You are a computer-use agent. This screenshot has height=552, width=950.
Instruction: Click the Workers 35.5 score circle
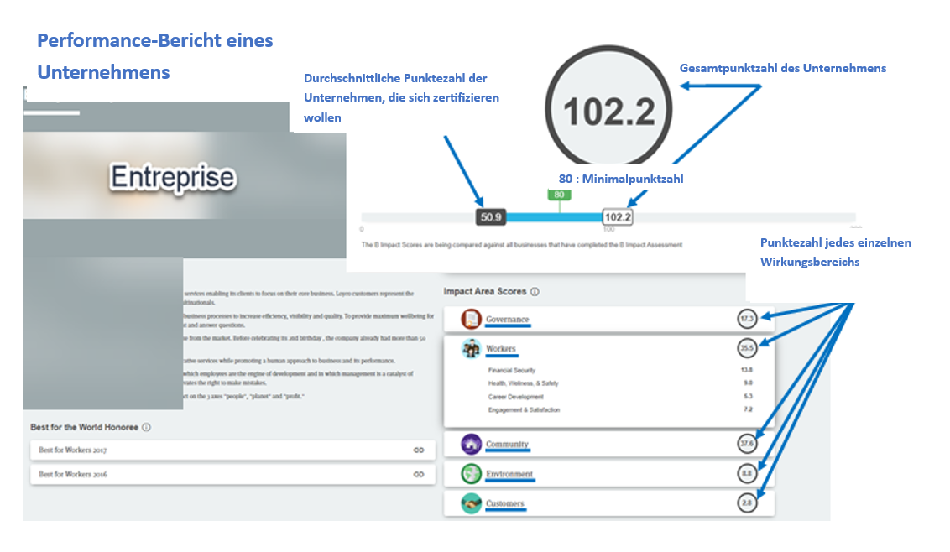pos(747,348)
